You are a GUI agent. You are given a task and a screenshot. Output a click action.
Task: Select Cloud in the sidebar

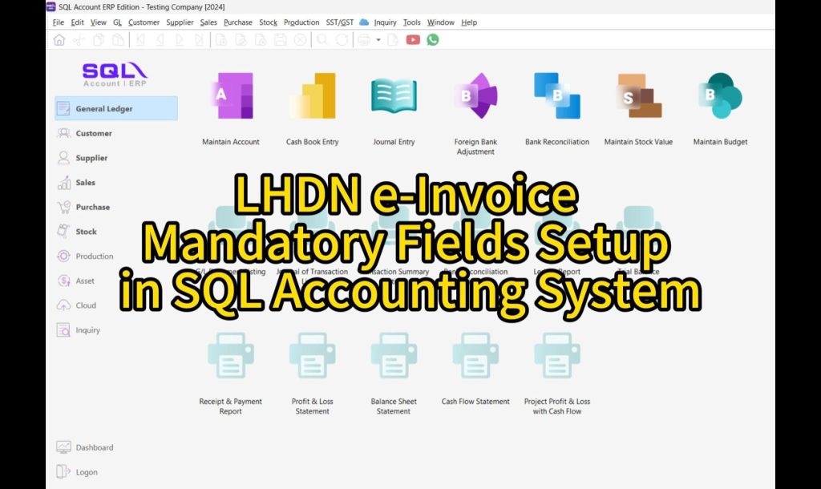pos(76,305)
